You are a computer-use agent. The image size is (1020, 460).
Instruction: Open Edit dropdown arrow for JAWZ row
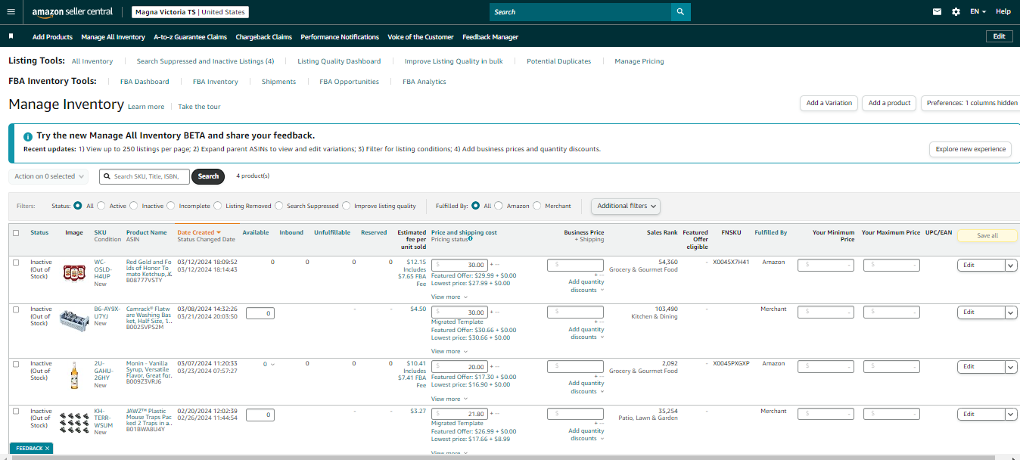(1011, 414)
